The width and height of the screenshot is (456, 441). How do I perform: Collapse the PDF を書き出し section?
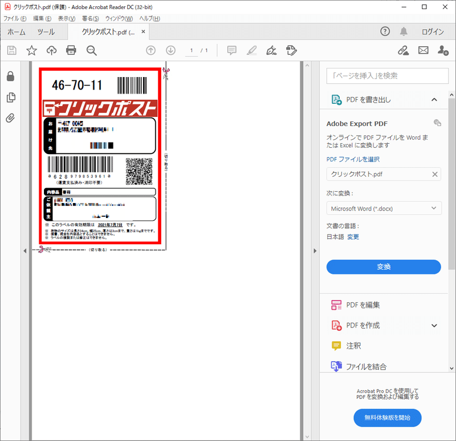(434, 99)
